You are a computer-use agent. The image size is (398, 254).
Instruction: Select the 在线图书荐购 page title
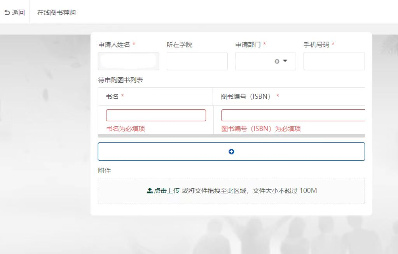point(56,12)
